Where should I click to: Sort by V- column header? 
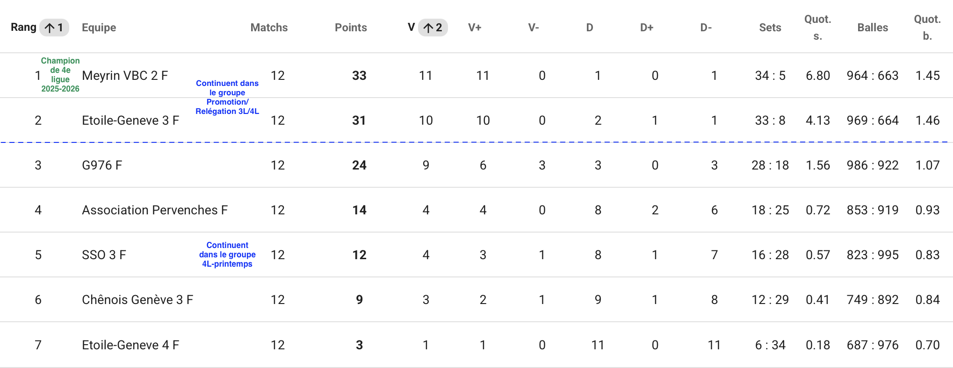(x=534, y=28)
